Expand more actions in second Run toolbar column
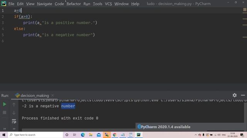 (x=14, y=129)
